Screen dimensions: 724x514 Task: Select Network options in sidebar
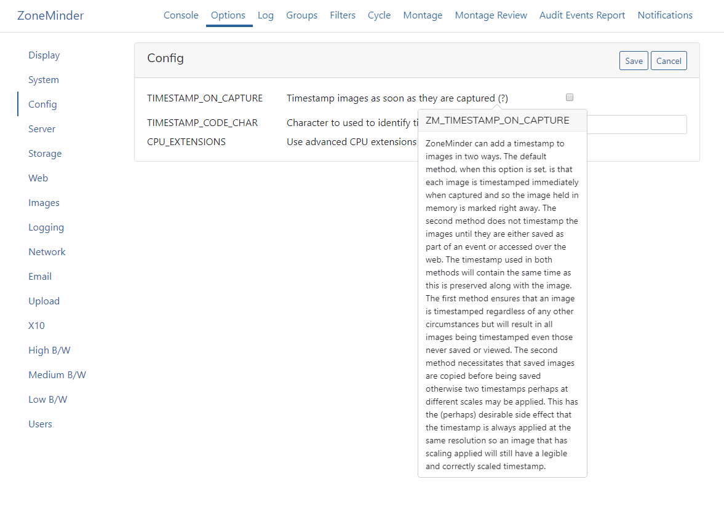point(47,252)
